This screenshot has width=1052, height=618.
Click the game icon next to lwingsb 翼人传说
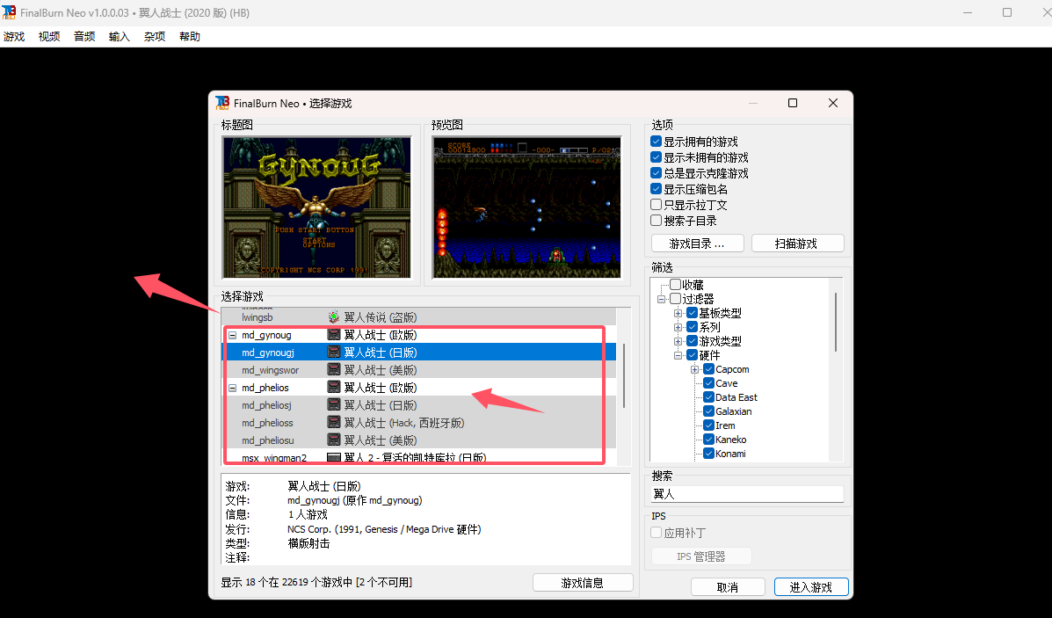point(333,316)
